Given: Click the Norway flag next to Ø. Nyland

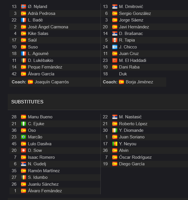Looking at the screenshot, I should click(24, 7).
